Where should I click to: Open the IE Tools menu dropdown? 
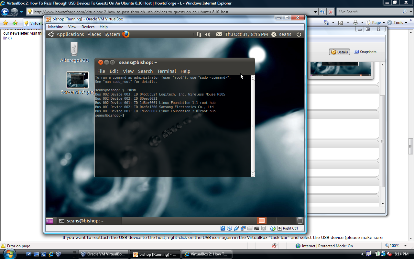tap(398, 23)
